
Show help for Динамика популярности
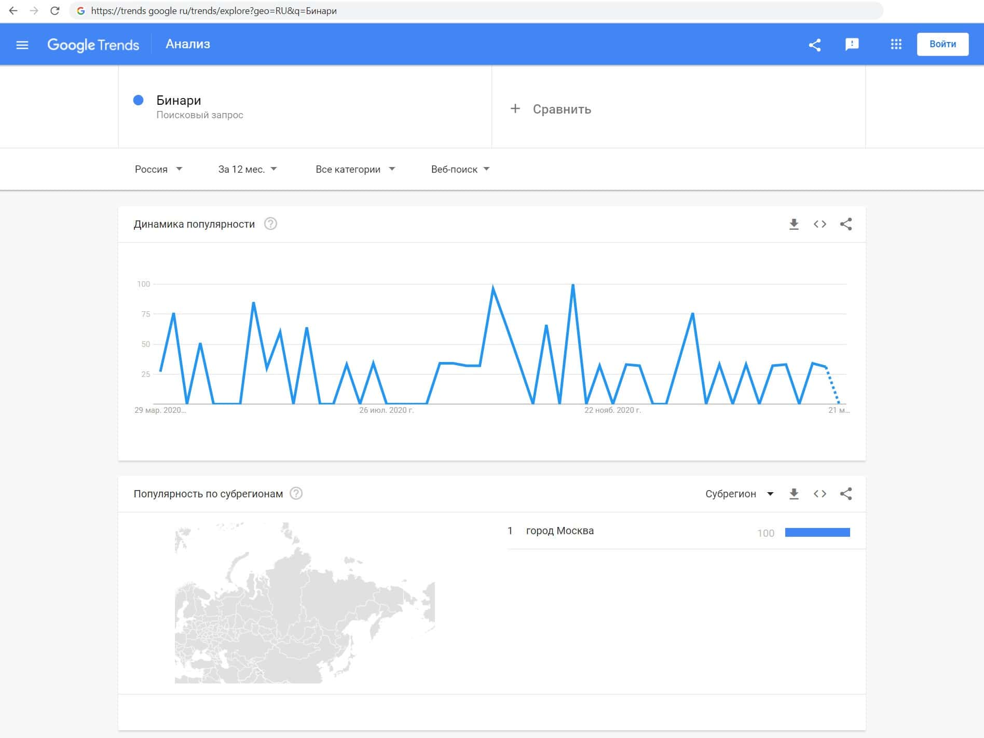[x=270, y=224]
